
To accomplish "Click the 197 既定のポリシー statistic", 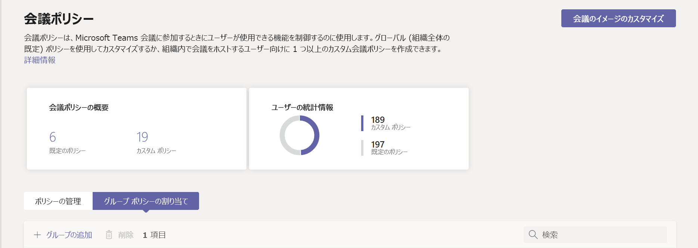I will 378,145.
